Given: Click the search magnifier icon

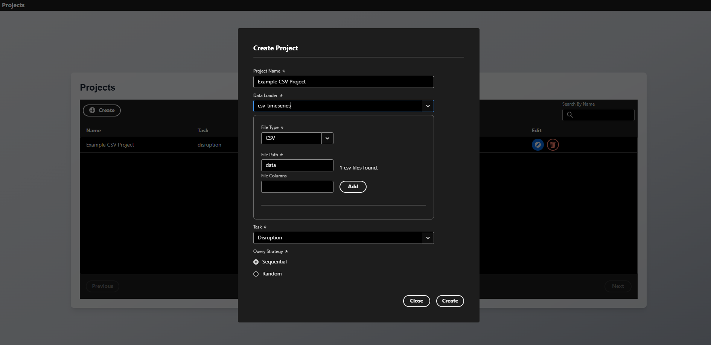Looking at the screenshot, I should point(570,115).
